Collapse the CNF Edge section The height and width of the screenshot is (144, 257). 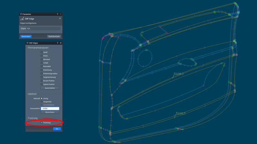coord(60,19)
